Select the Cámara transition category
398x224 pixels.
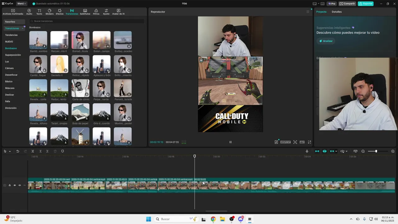(9, 68)
